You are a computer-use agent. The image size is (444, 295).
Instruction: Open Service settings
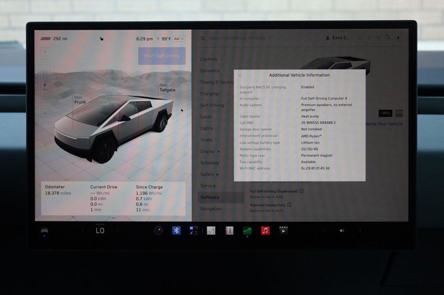pos(208,186)
